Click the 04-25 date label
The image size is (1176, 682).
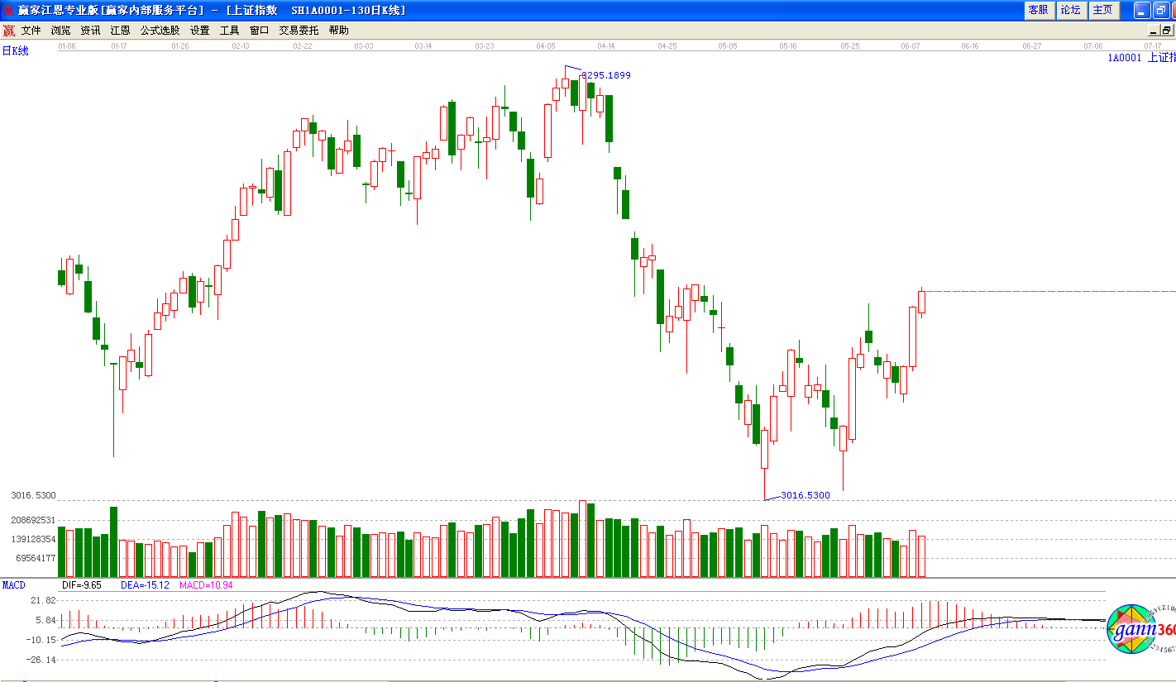pyautogui.click(x=667, y=46)
